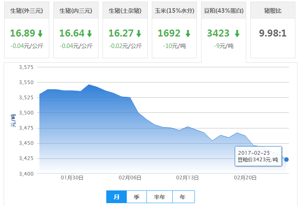Viewport: 302px width, 206px height.
Task: Click the down arrow beside 16.89
Action: tap(40, 34)
